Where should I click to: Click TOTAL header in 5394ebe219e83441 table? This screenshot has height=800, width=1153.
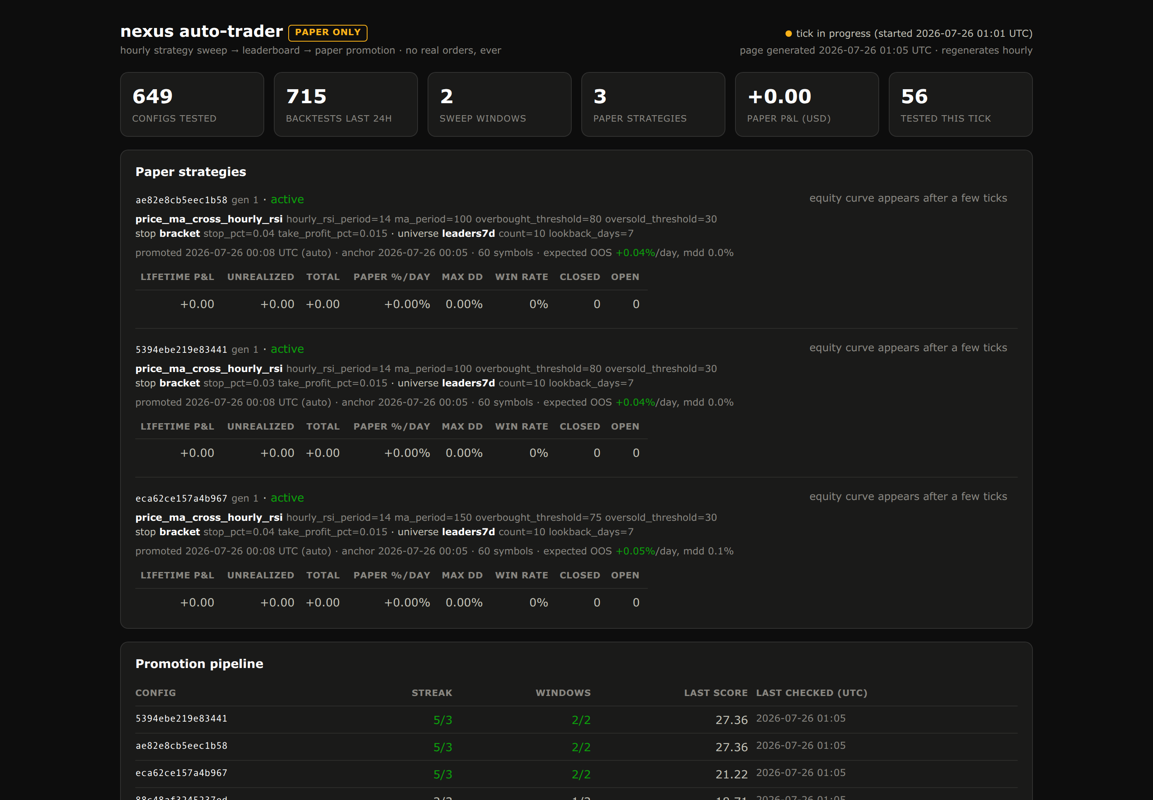point(323,426)
